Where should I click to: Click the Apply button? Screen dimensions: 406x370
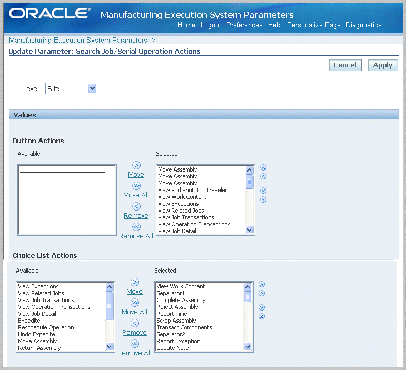(x=383, y=65)
